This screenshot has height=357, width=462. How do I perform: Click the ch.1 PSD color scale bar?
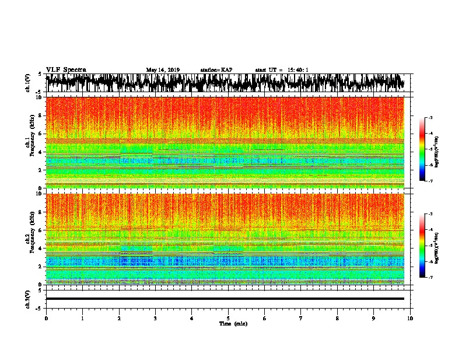coord(422,149)
